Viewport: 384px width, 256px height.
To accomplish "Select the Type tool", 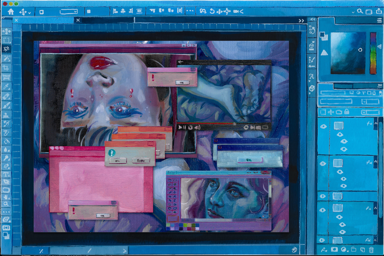I will (6, 174).
